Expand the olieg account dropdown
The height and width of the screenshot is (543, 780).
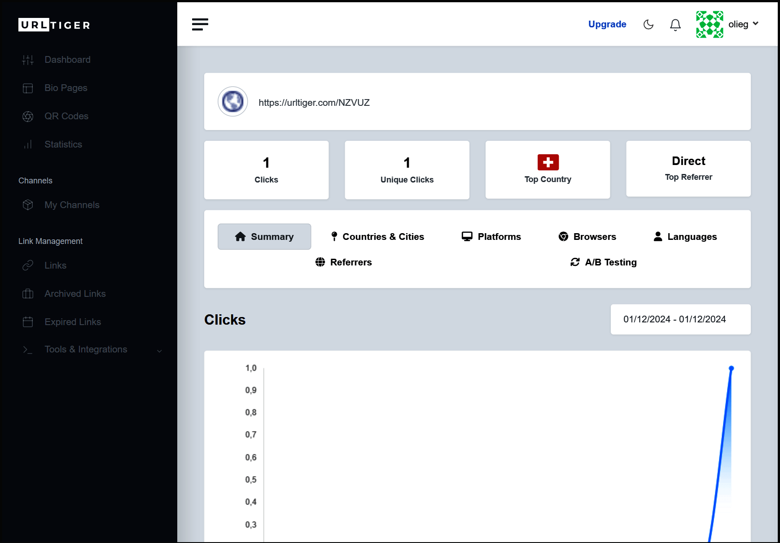[x=756, y=24]
